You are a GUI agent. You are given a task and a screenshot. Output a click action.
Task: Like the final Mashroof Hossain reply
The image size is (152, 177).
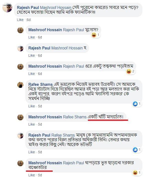pyautogui.click(x=32, y=175)
